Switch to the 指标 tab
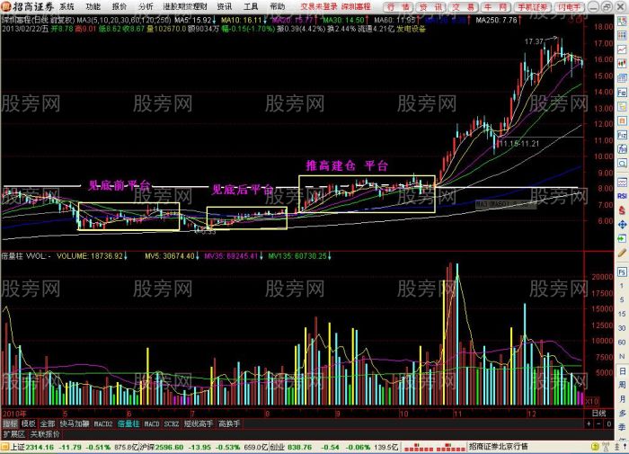The image size is (629, 454). point(11,424)
